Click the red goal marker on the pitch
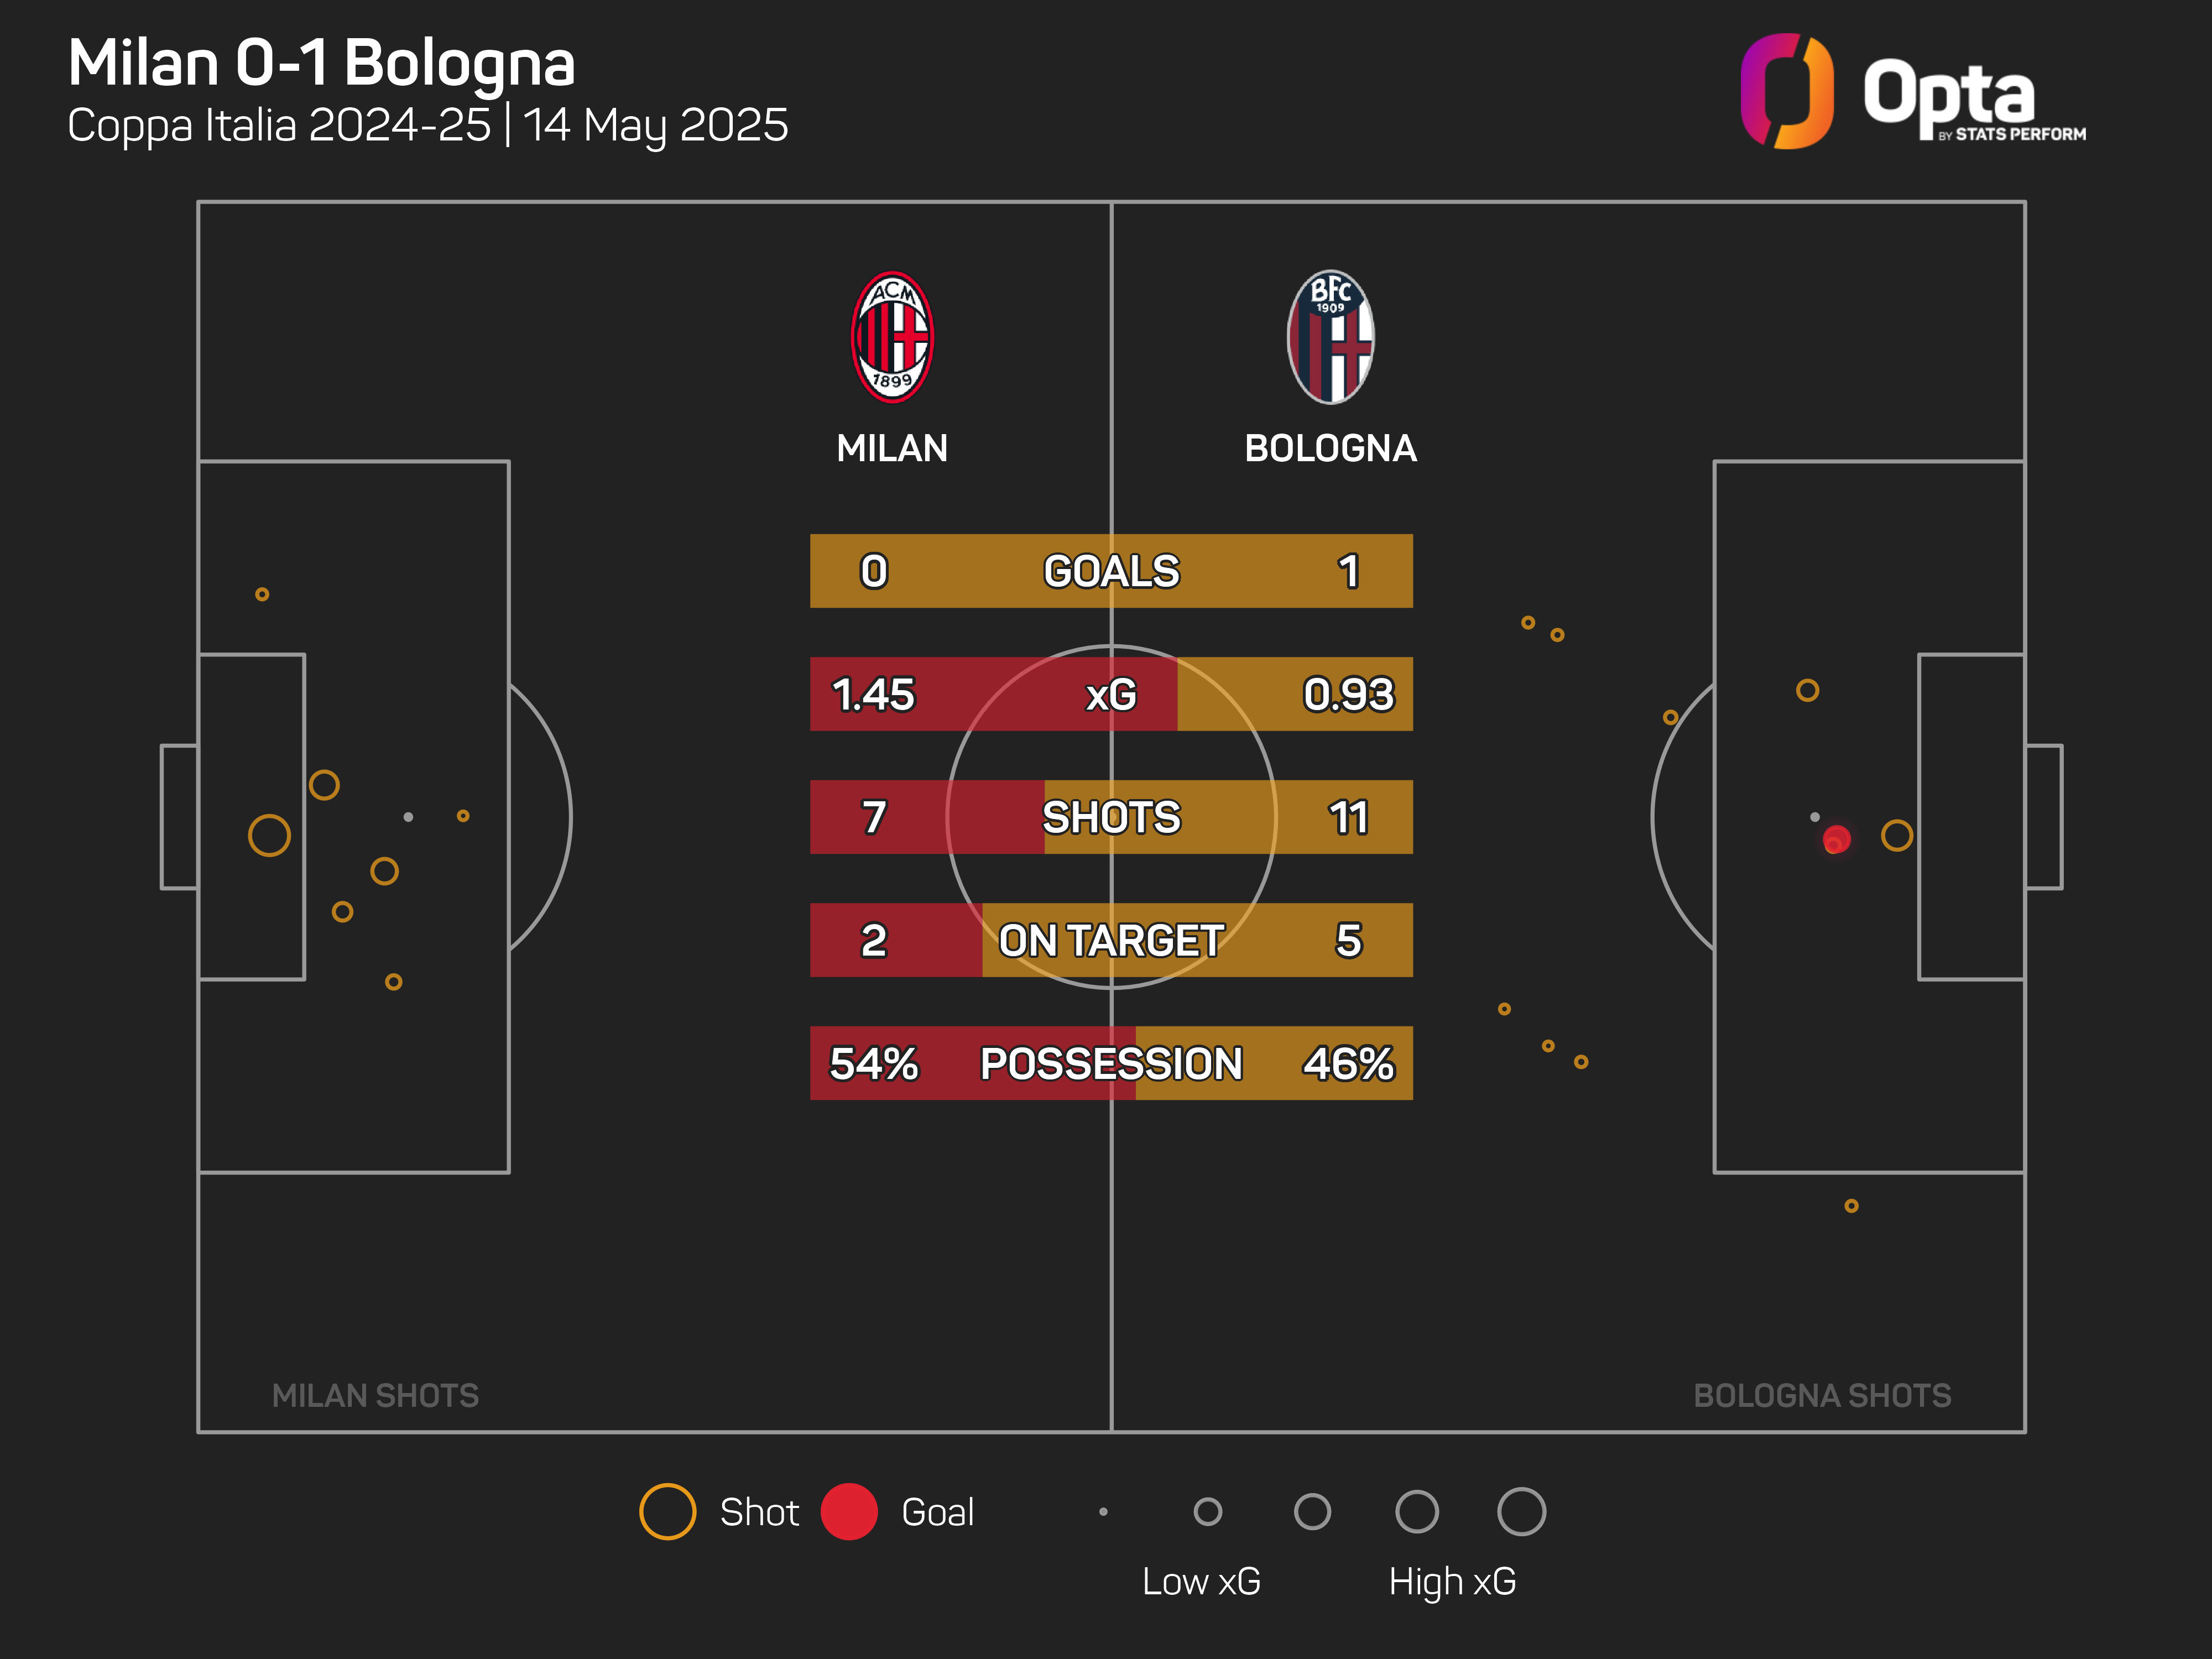The width and height of the screenshot is (2212, 1659). (1836, 839)
